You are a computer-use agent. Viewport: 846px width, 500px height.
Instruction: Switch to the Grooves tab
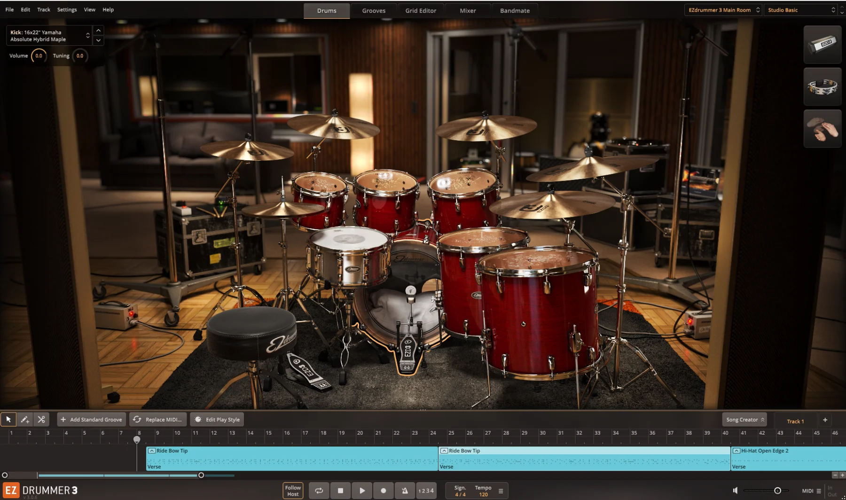(374, 10)
